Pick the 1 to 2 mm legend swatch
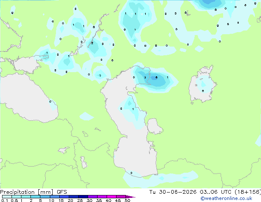The width and height of the screenshot is (261, 202). [26, 197]
